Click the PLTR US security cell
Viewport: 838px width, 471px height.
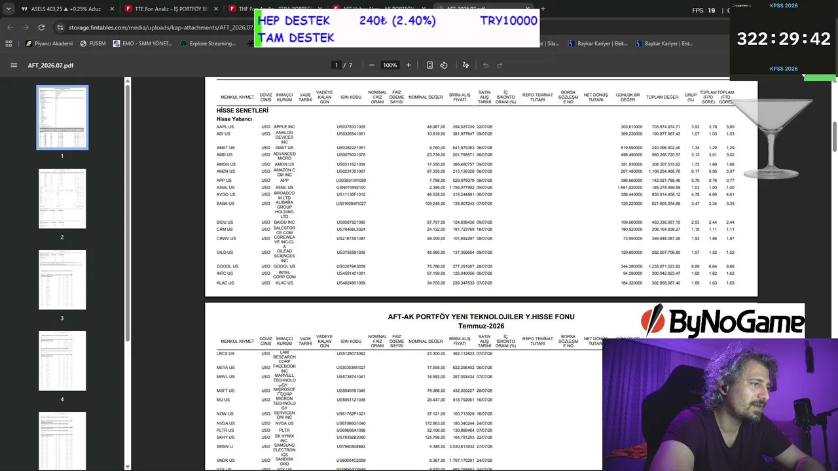pyautogui.click(x=225, y=430)
